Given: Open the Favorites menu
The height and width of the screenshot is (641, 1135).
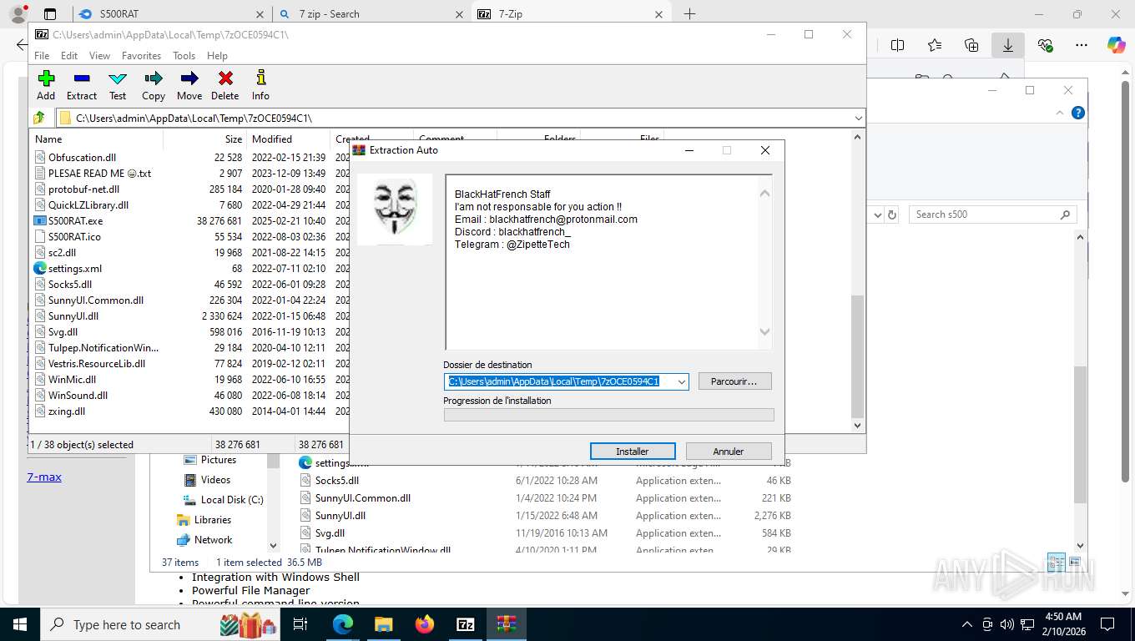Looking at the screenshot, I should click(141, 56).
